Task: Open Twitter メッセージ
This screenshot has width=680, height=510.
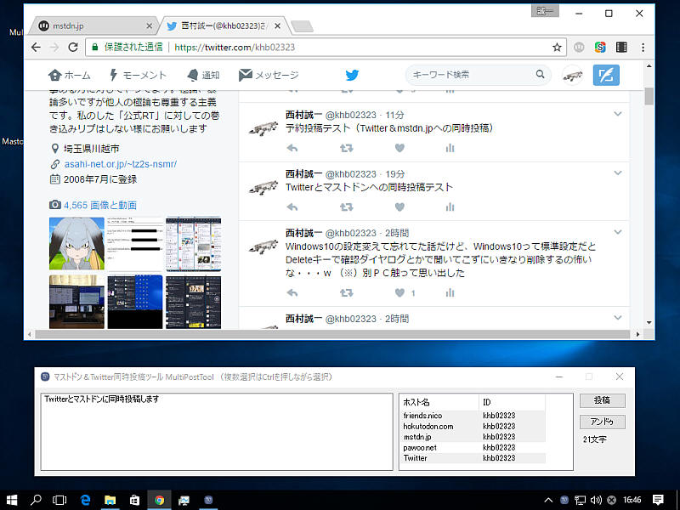Action: pos(269,75)
